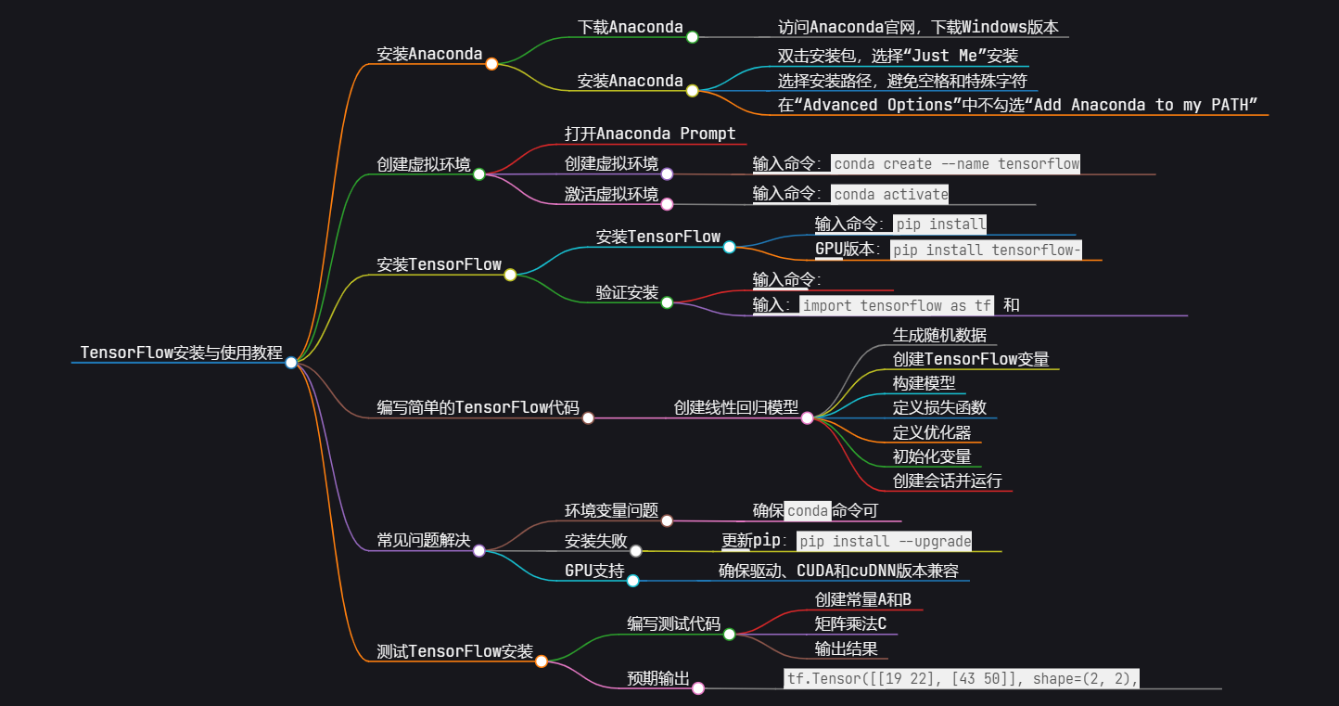Screen dimensions: 1339x706
Task: Collapse the 创建线性回归模型 node circle
Action: [807, 417]
